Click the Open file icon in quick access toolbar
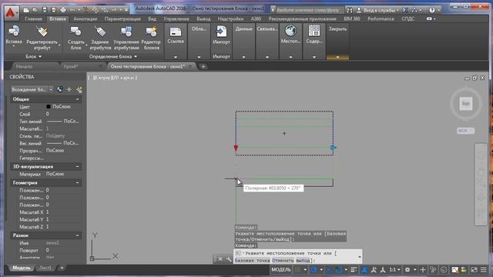 click(x=35, y=10)
